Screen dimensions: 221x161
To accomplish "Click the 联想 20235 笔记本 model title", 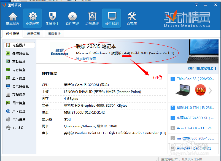I will point(96,46).
